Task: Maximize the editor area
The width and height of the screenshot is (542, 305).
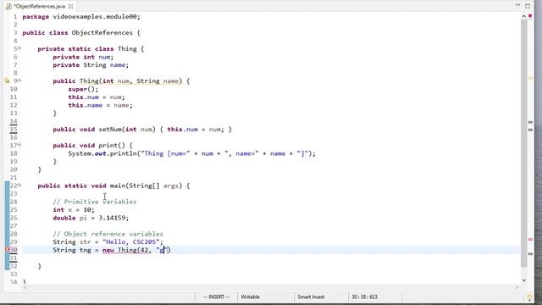Action: [528, 6]
